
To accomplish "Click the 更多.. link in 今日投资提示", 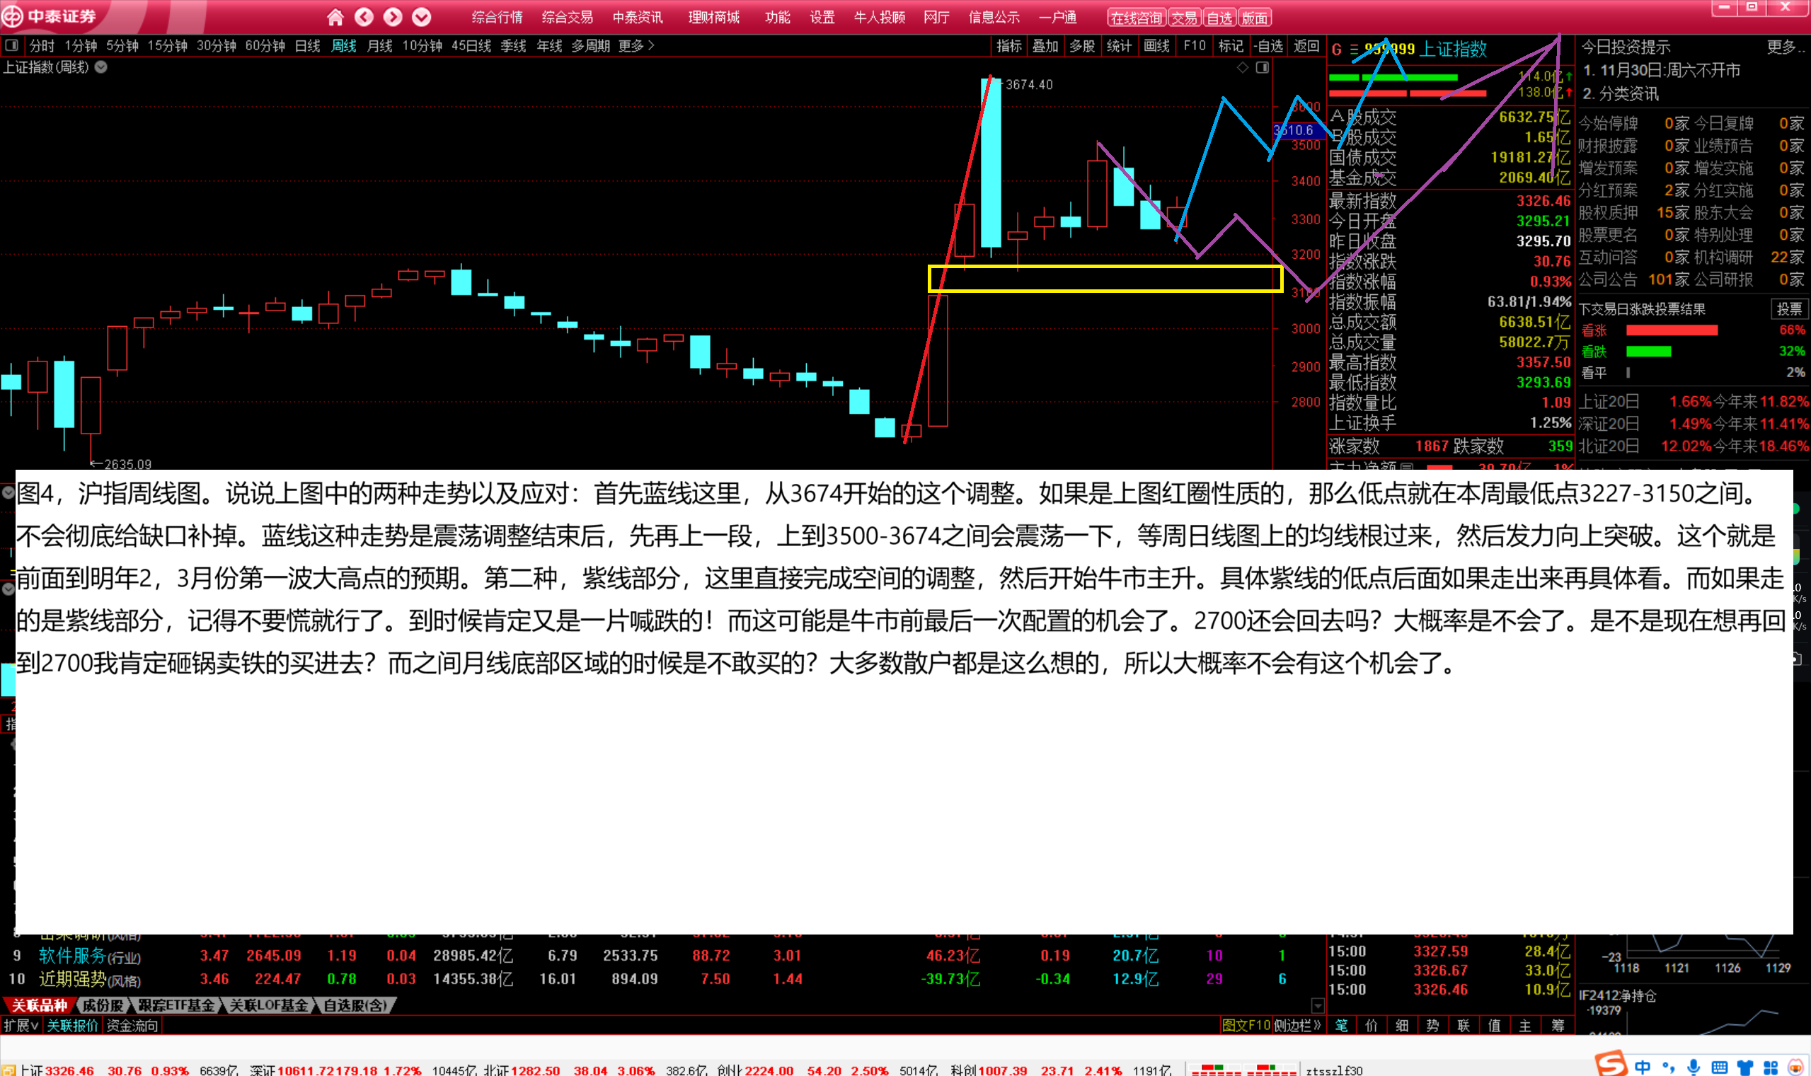I will tap(1786, 47).
